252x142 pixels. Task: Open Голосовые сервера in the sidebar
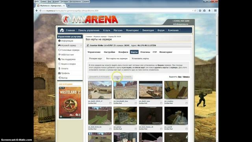point(70,50)
